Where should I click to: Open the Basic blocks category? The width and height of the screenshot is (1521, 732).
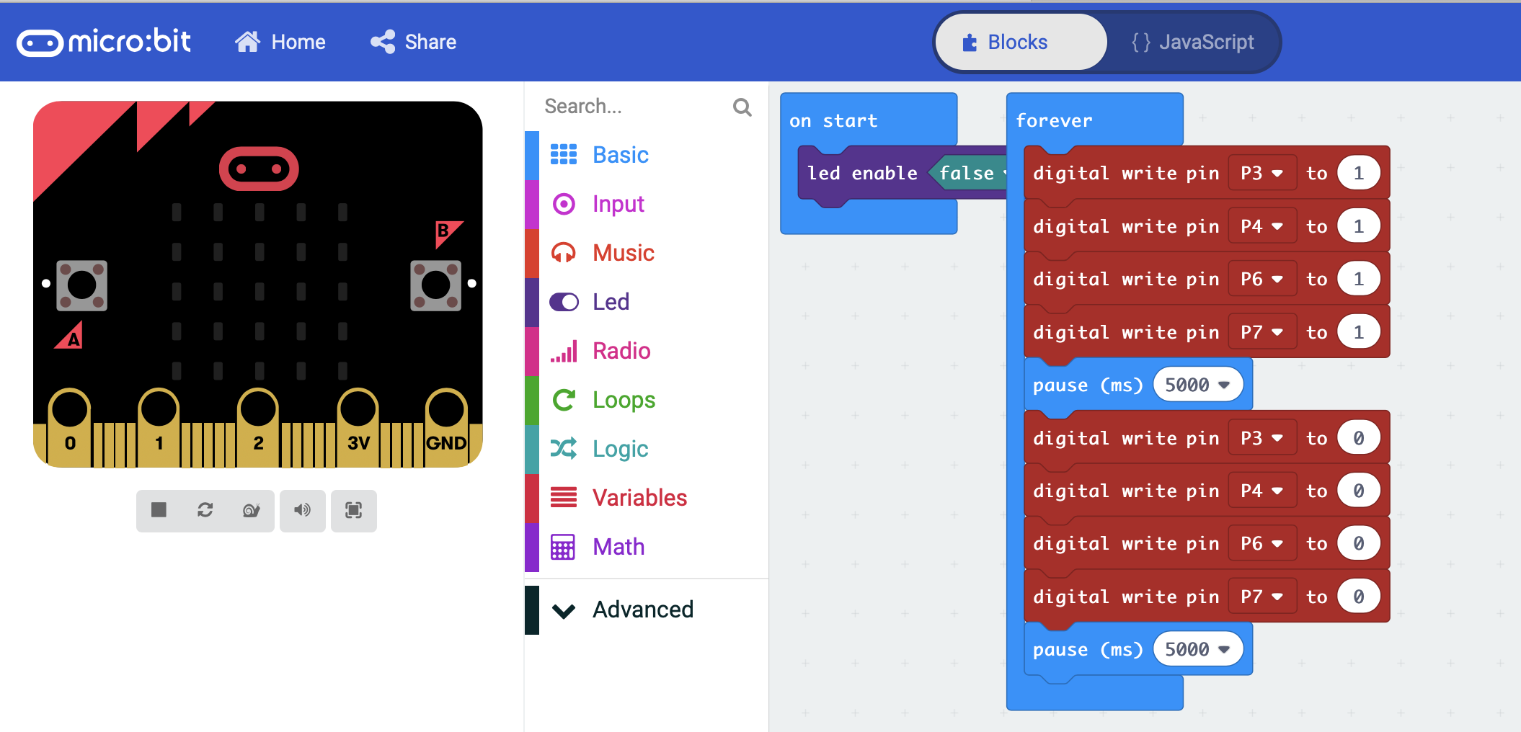point(620,155)
